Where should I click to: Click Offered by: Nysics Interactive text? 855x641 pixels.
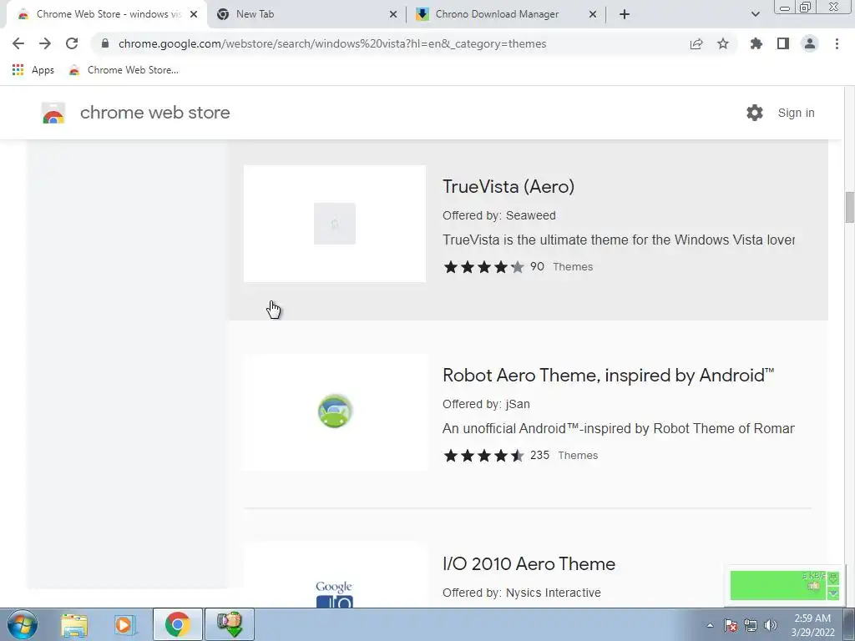point(522,593)
